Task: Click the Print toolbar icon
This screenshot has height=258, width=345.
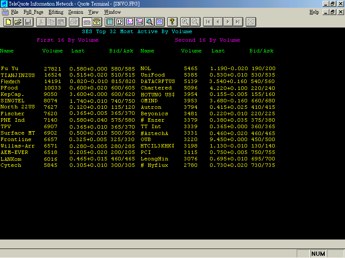Action: pyautogui.click(x=74, y=22)
